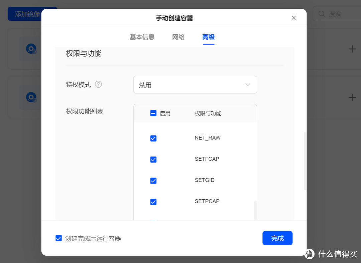Click the first Docker image icon in background
Image resolution: width=361 pixels, height=263 pixels.
(31, 48)
